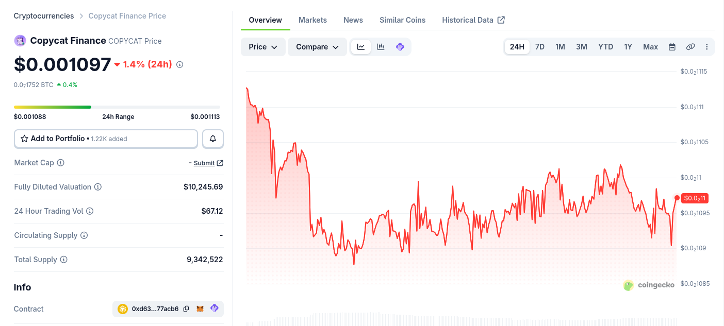Click the Copycat Finance Price breadcrumb text
The width and height of the screenshot is (724, 326).
tap(127, 16)
